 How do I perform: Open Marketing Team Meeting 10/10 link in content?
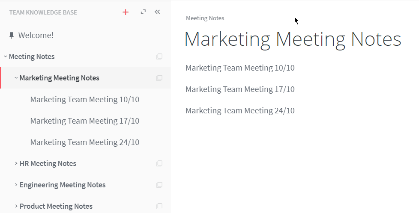click(240, 68)
